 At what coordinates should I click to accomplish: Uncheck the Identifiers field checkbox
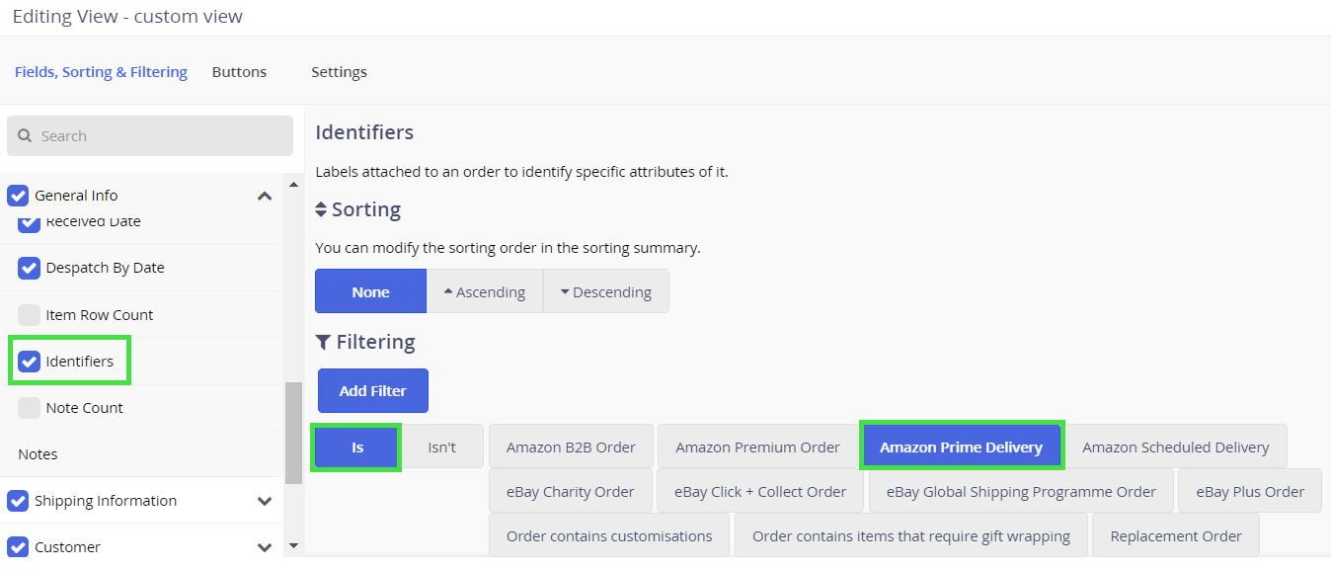pyautogui.click(x=30, y=362)
